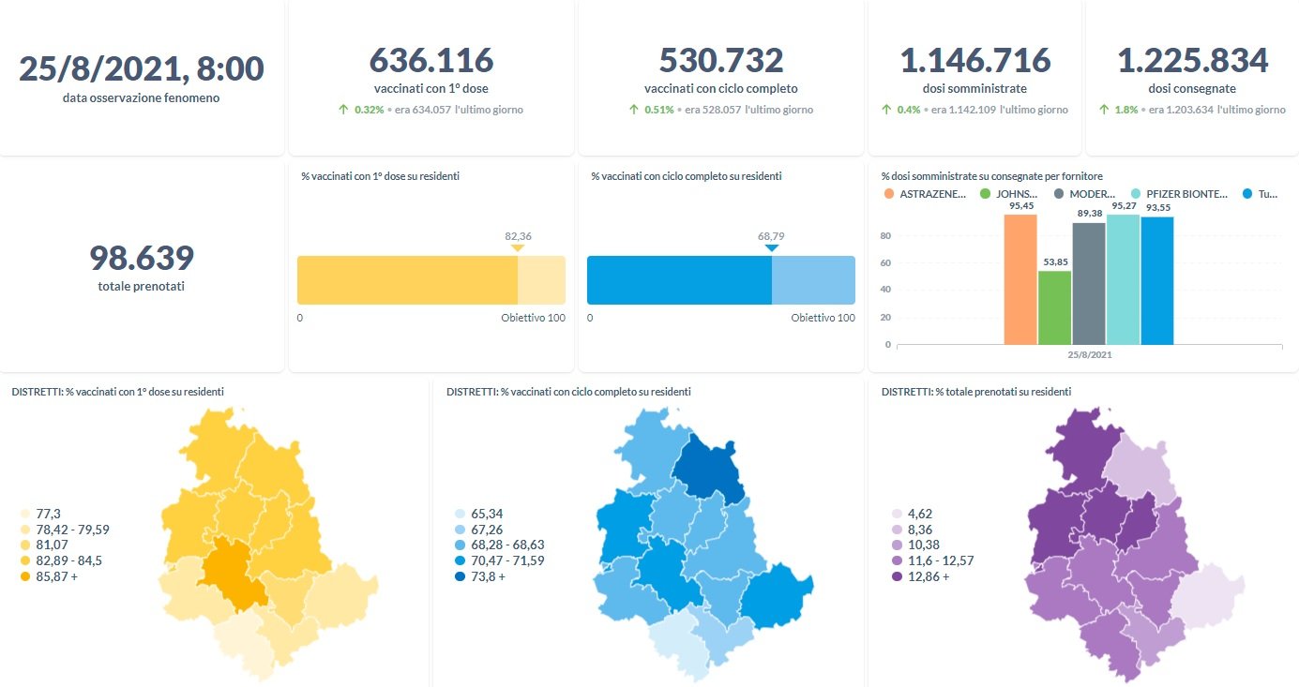1299x687 pixels.
Task: Click the orange ASTRAZENE... legend circle
Action: pos(888,194)
